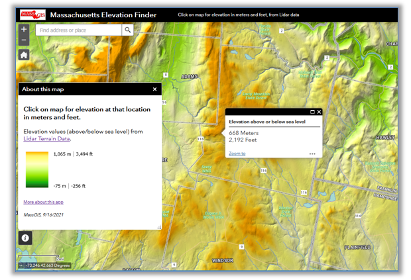The height and width of the screenshot is (280, 411).
Task: Click Zoom to in elevation popup
Action: click(237, 154)
